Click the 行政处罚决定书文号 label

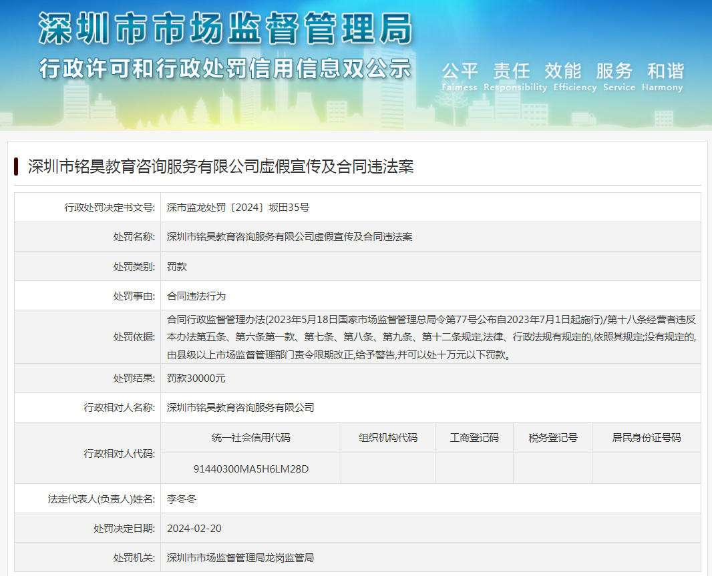pyautogui.click(x=110, y=208)
